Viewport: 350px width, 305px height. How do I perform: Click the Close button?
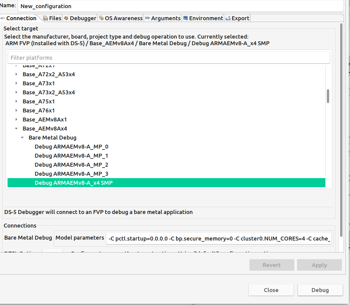271,290
